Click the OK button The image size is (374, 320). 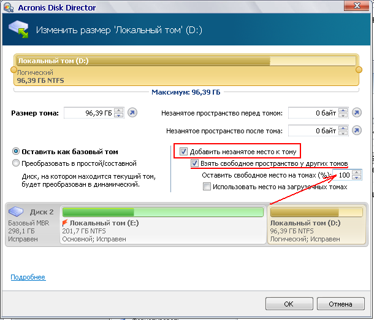tap(289, 304)
